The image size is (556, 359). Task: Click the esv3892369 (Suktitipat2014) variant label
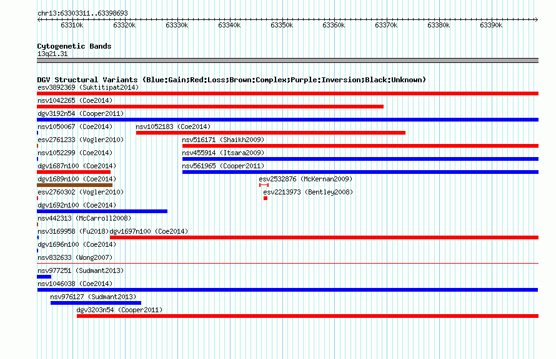pyautogui.click(x=88, y=87)
